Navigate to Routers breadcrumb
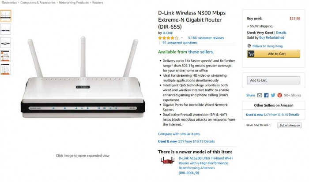309x182 pixels. 98,3
